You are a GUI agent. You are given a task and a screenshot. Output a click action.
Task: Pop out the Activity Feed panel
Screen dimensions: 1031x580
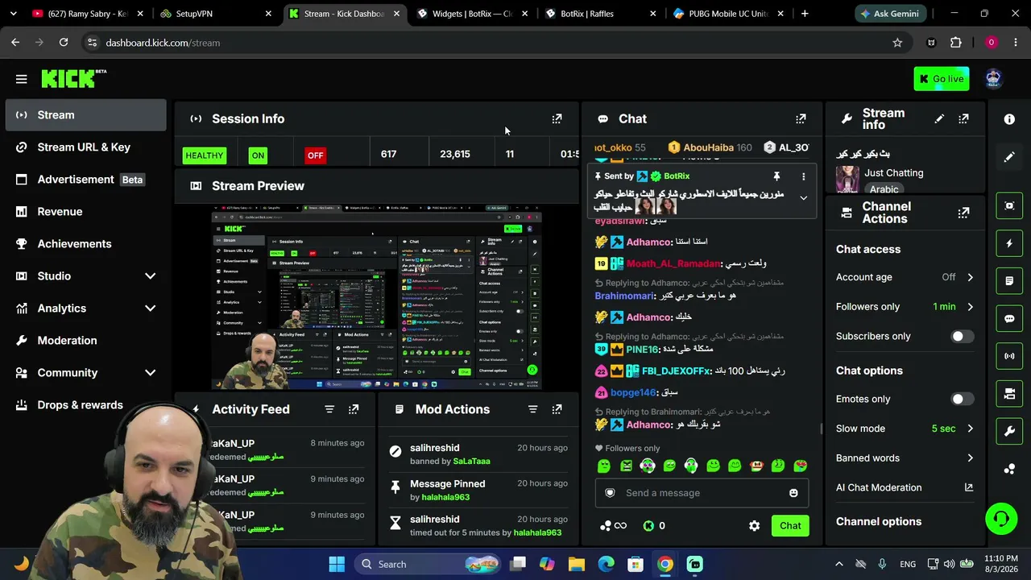coord(354,409)
